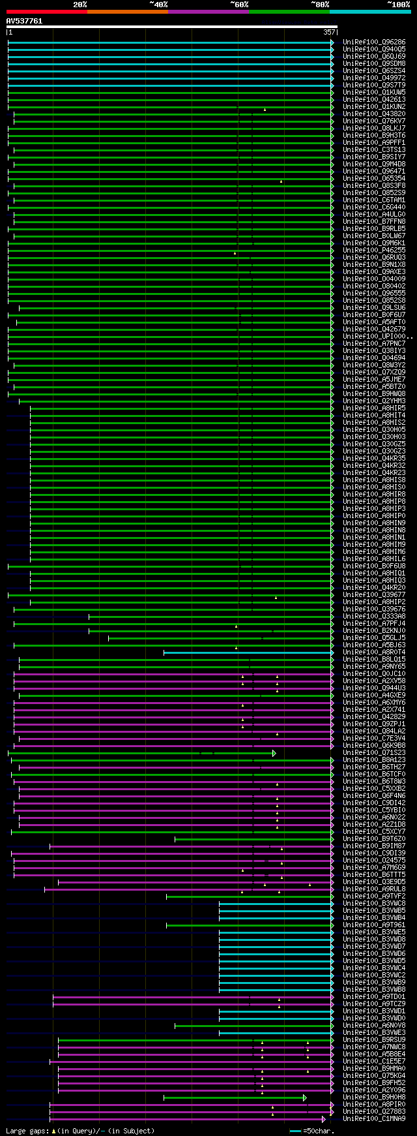Click the green alignment bar for UniRef100_Q9LSU6
Image resolution: width=417 pixels, height=1136 pixels.
point(176,308)
